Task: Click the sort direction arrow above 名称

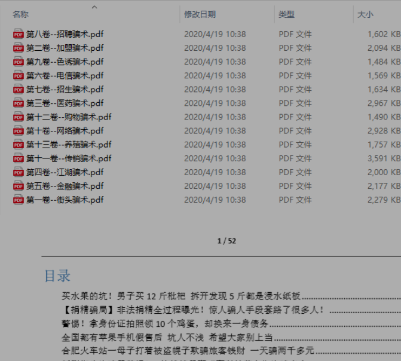Action: click(94, 7)
